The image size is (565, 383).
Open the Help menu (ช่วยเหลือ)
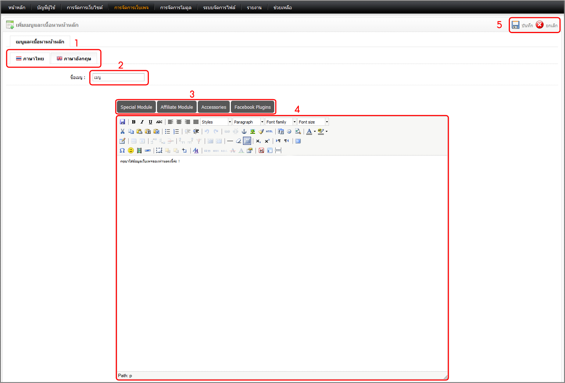point(282,7)
